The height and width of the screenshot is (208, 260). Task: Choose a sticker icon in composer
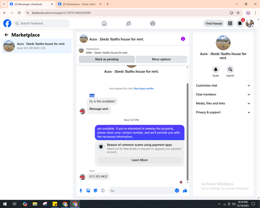(x=96, y=191)
